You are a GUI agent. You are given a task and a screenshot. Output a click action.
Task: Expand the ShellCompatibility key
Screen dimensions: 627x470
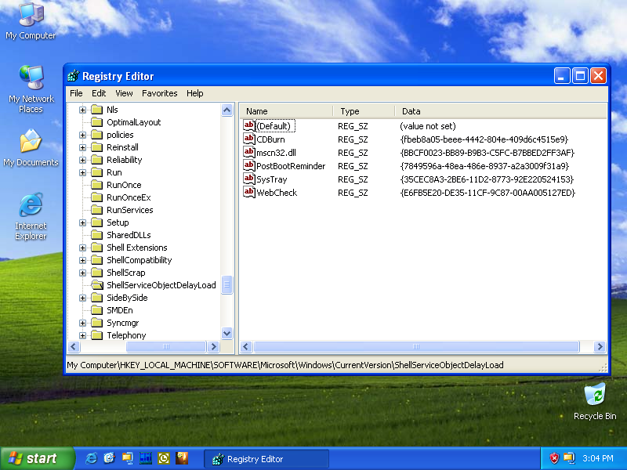pos(82,260)
